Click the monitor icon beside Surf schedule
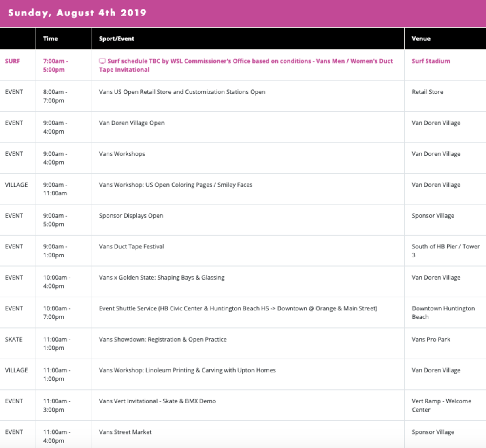This screenshot has width=486, height=448. 102,61
